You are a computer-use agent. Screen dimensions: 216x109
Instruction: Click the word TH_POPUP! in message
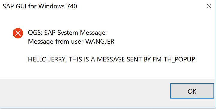click(180, 60)
